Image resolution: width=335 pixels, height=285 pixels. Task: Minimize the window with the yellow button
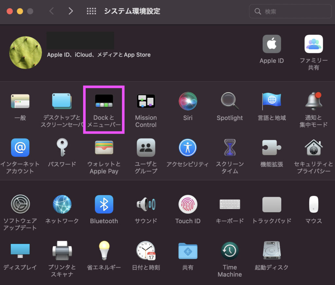click(20, 11)
